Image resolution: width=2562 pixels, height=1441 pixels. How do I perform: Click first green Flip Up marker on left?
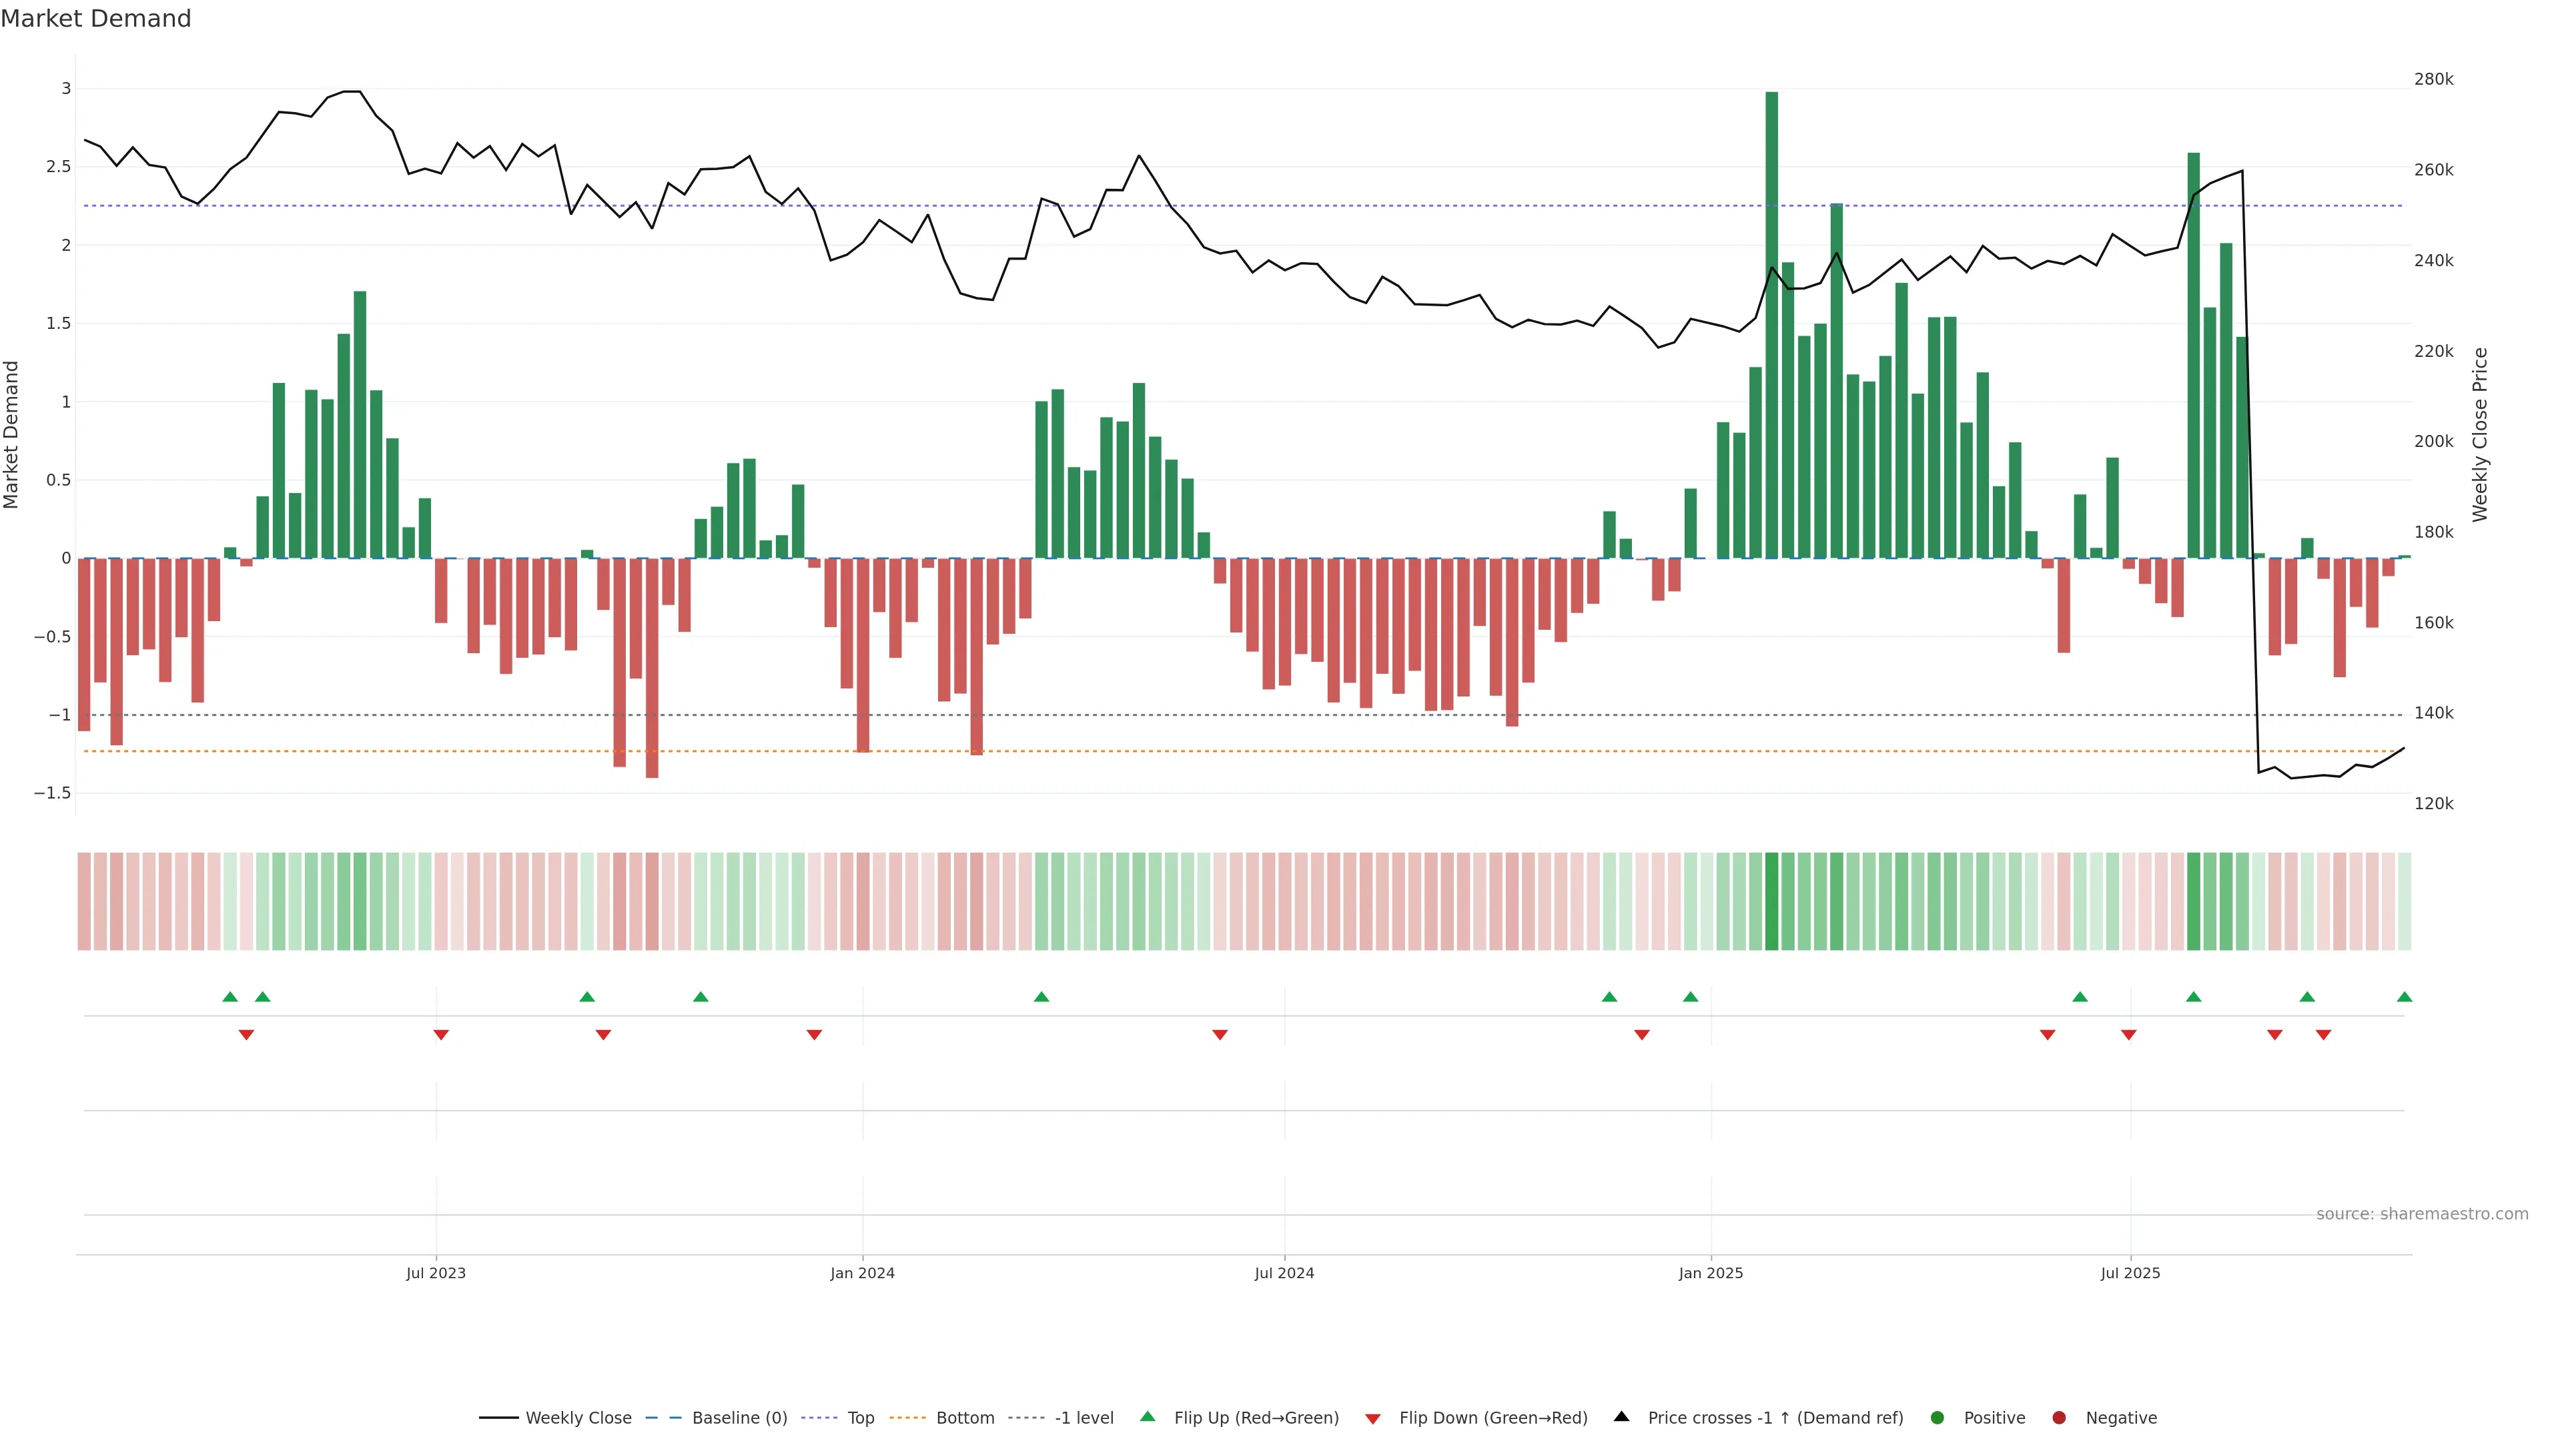point(230,997)
